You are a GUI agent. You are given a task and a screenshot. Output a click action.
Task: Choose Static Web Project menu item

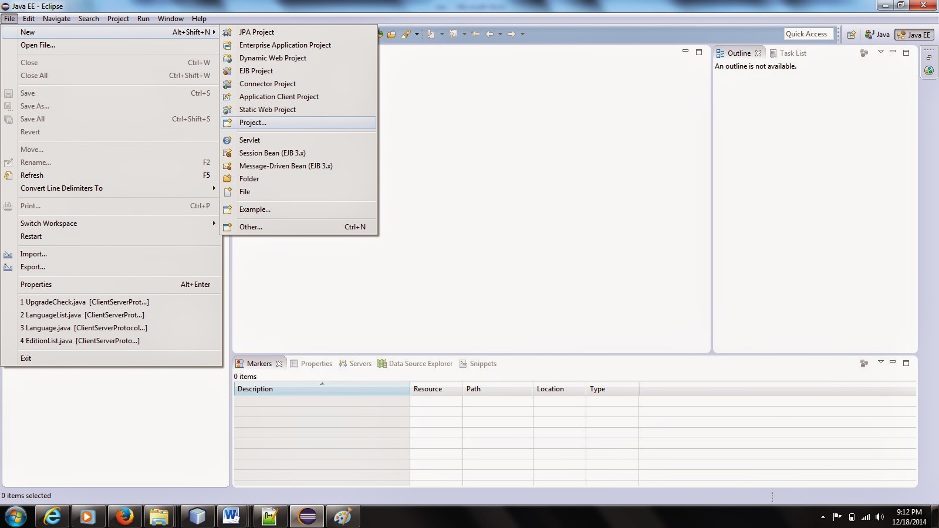[299, 110]
